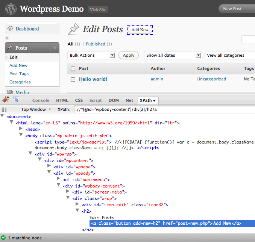Click the Wordpress Demo site title

click(52, 9)
